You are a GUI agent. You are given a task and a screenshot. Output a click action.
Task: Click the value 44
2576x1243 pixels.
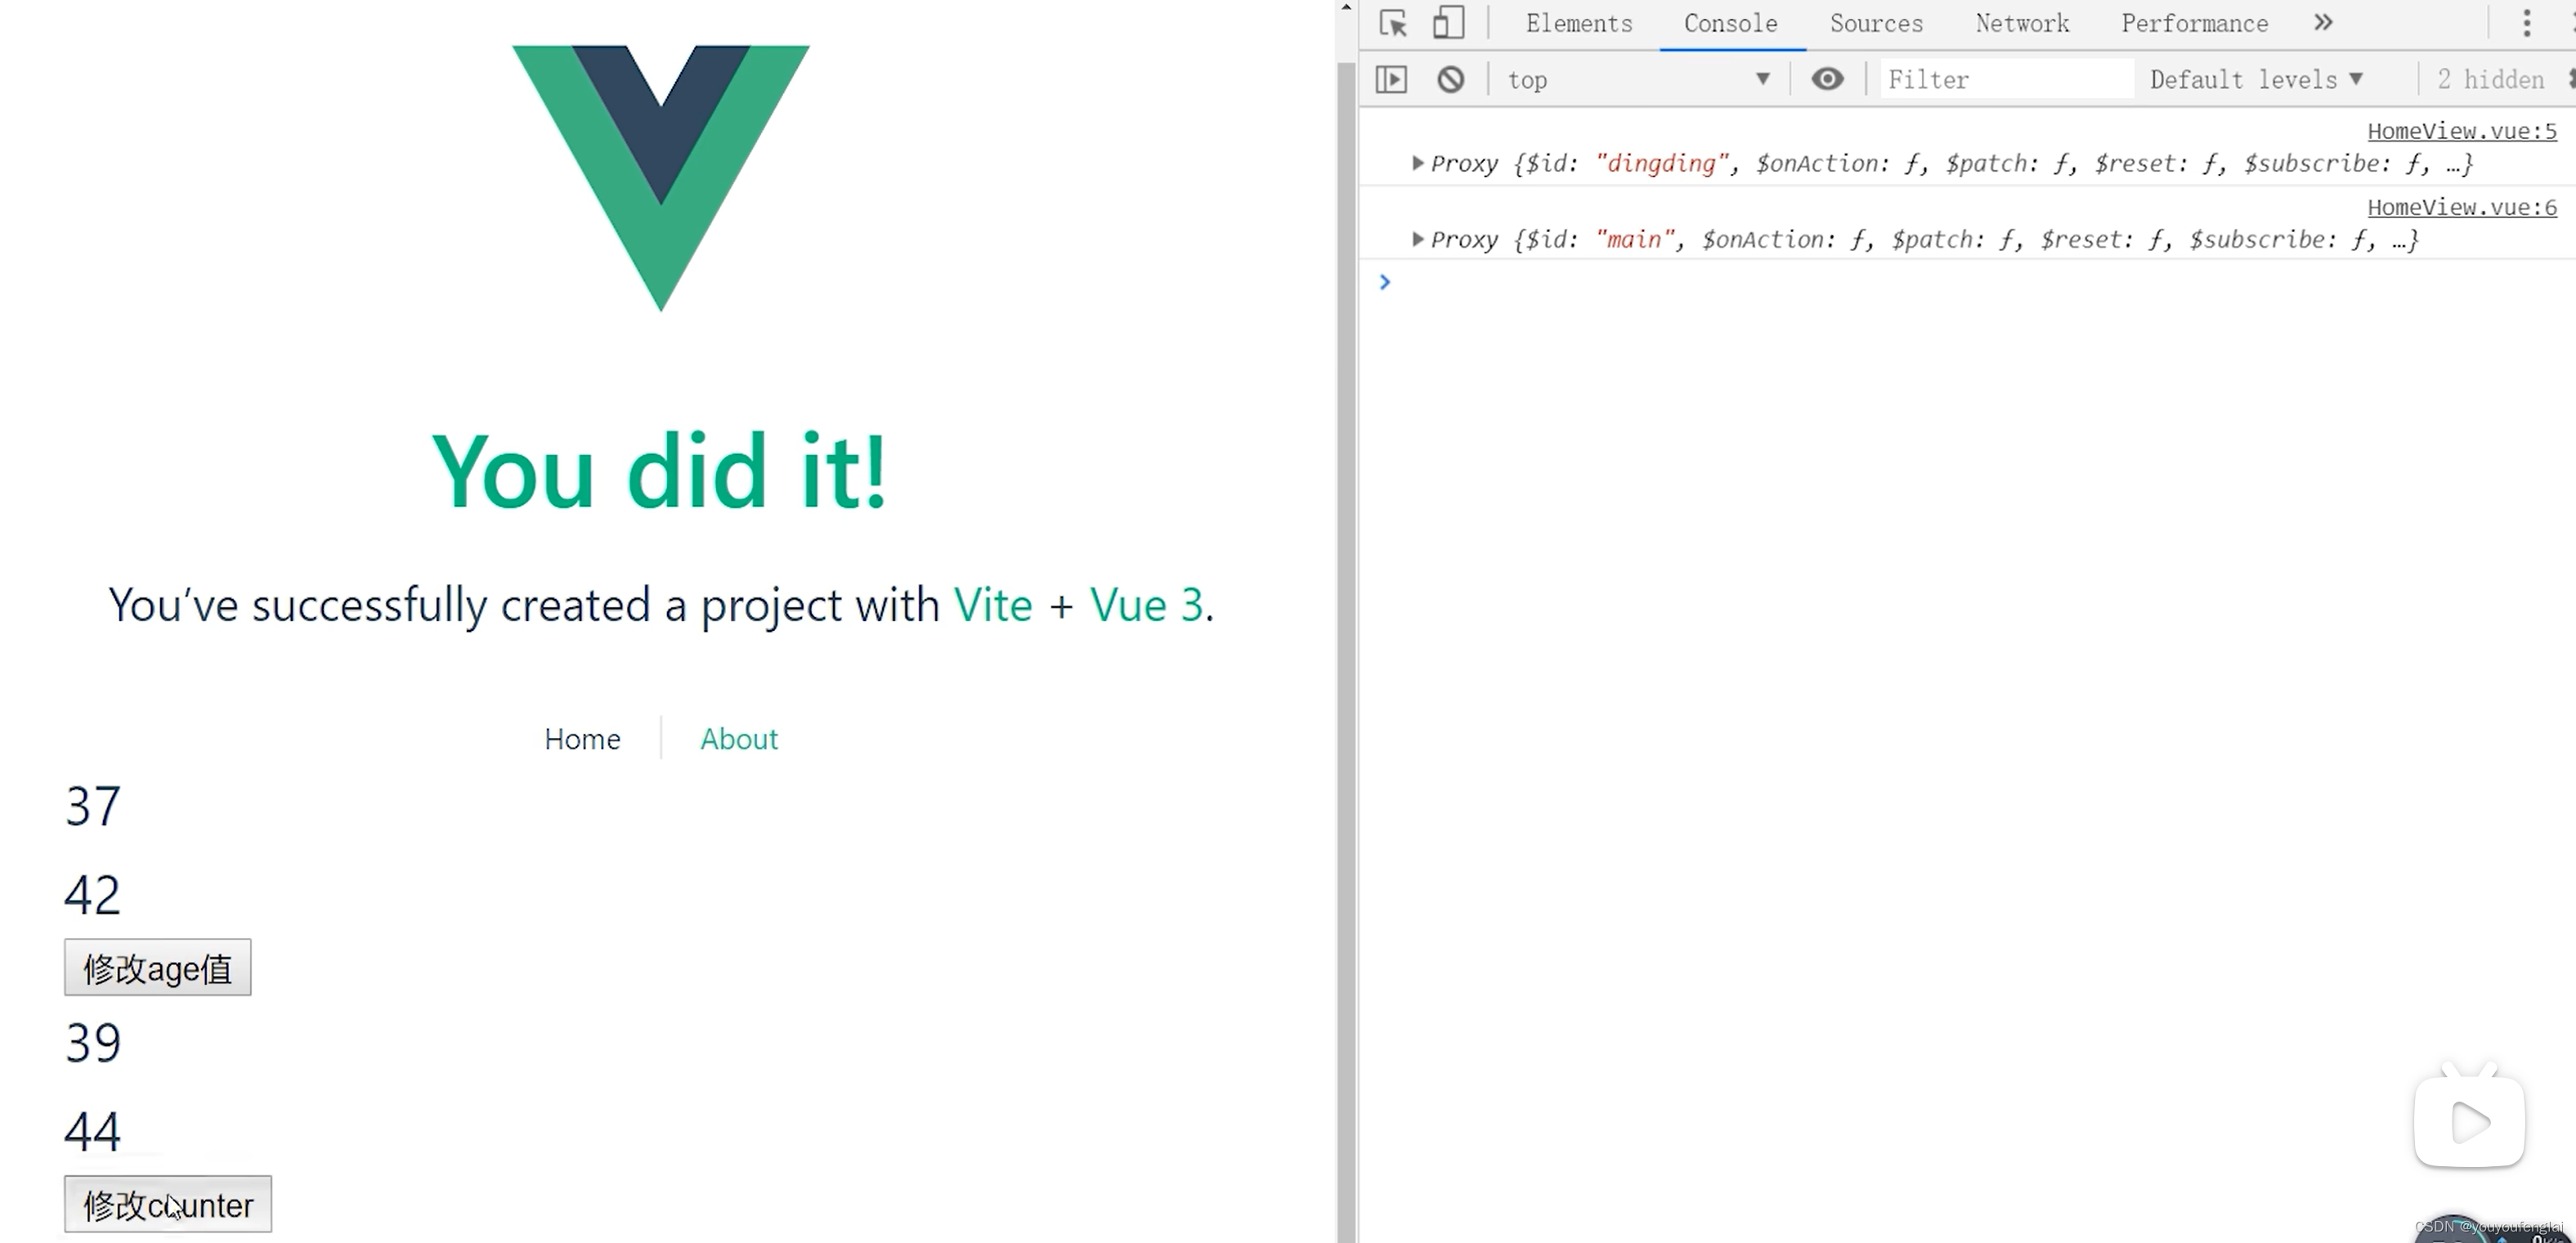93,1131
